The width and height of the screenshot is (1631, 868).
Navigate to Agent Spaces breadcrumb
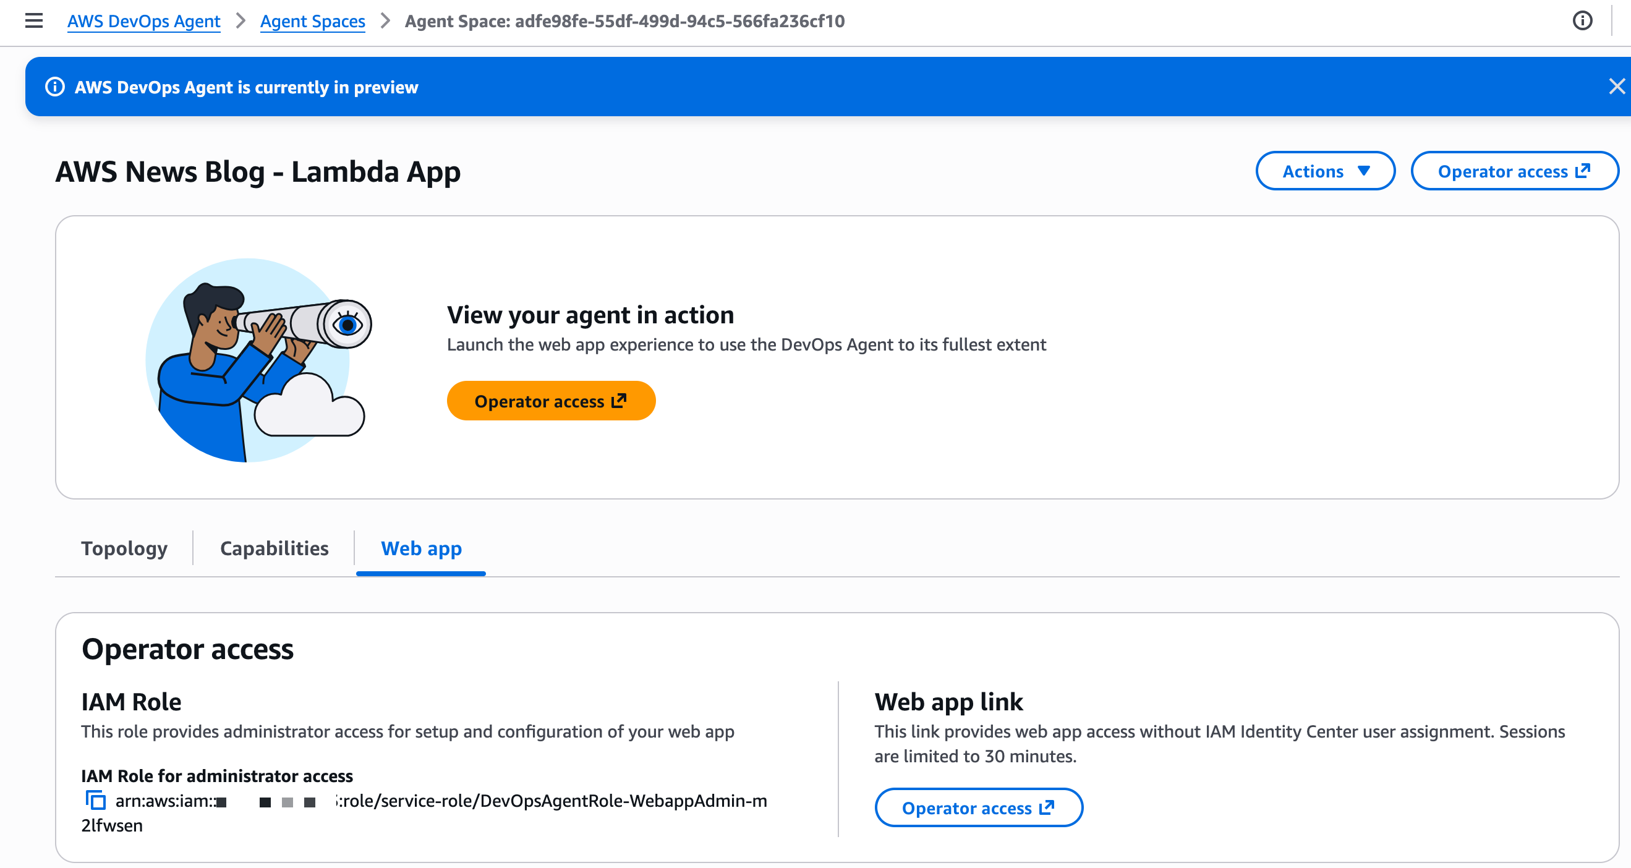point(312,21)
